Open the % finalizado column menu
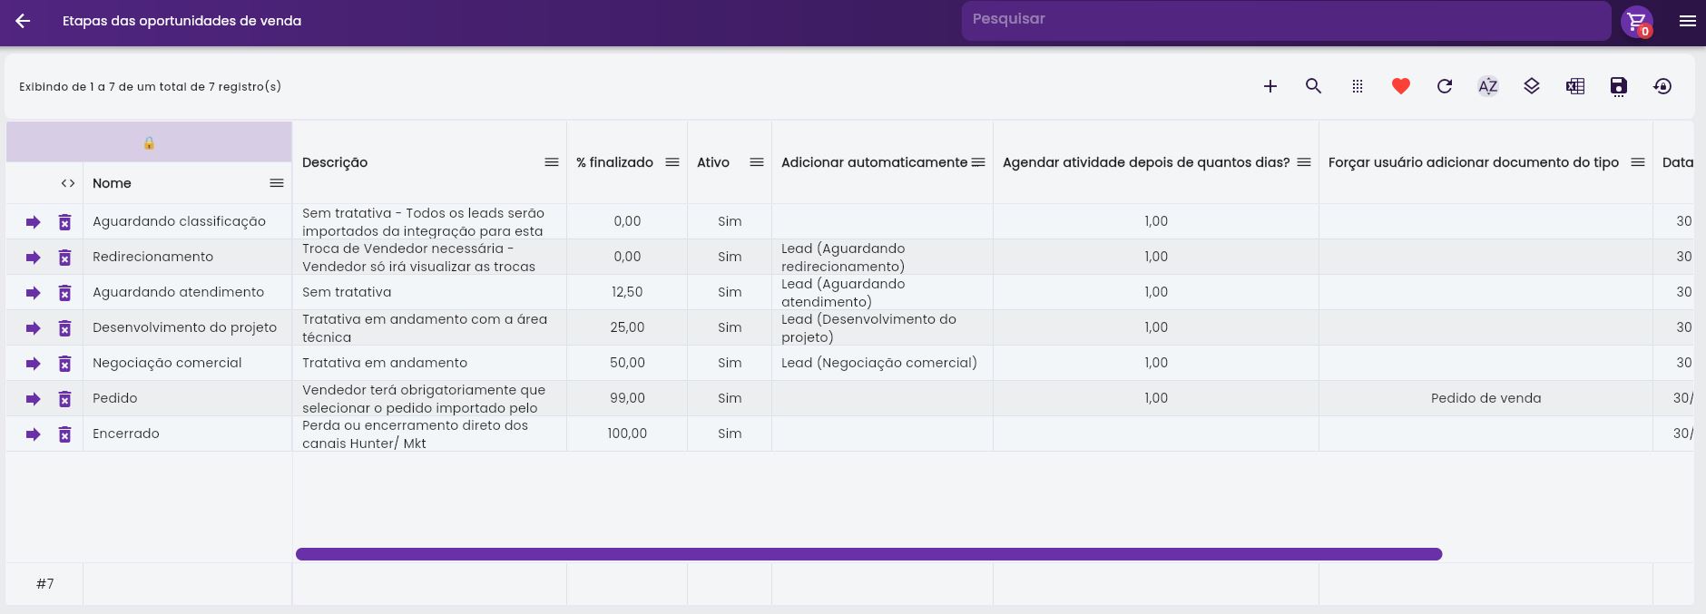Screen dimensions: 1706x614 tap(672, 162)
